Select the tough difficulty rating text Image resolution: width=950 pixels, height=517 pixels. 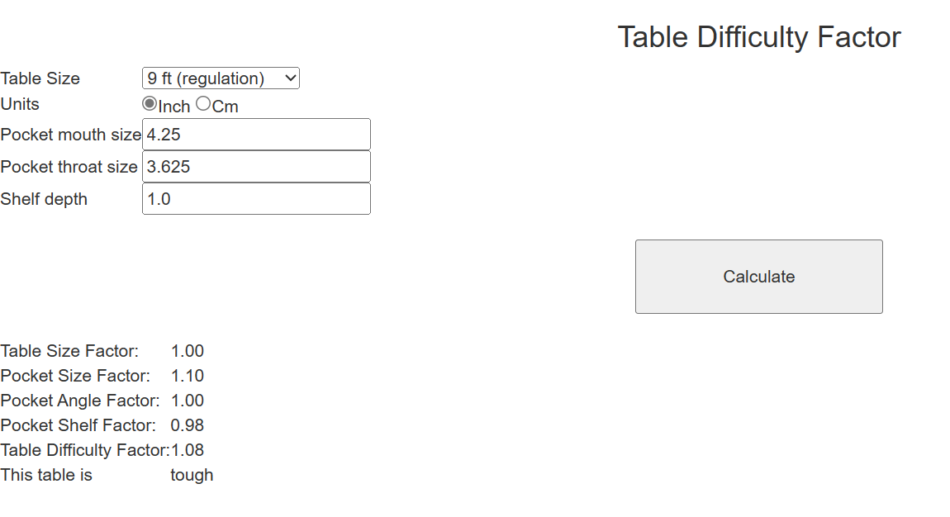click(191, 475)
